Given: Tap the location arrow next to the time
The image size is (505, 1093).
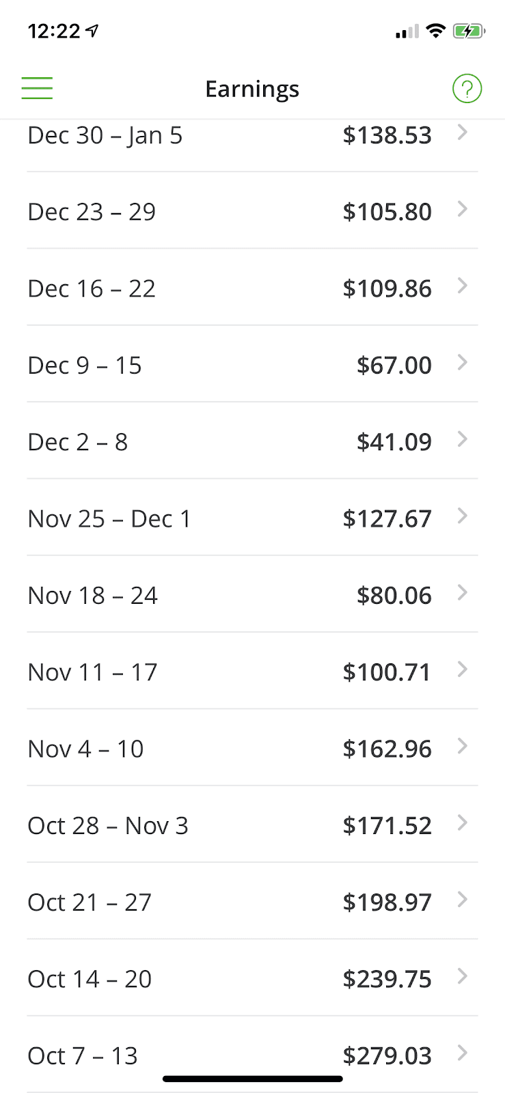Looking at the screenshot, I should [92, 31].
